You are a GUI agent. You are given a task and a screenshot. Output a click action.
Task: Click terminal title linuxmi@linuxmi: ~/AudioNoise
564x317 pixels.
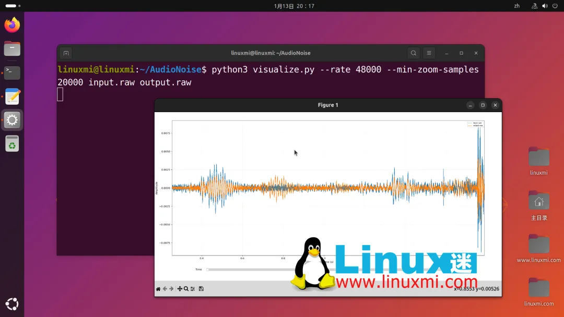pos(271,53)
